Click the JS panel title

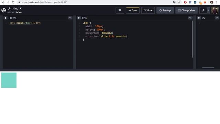(x=203, y=18)
